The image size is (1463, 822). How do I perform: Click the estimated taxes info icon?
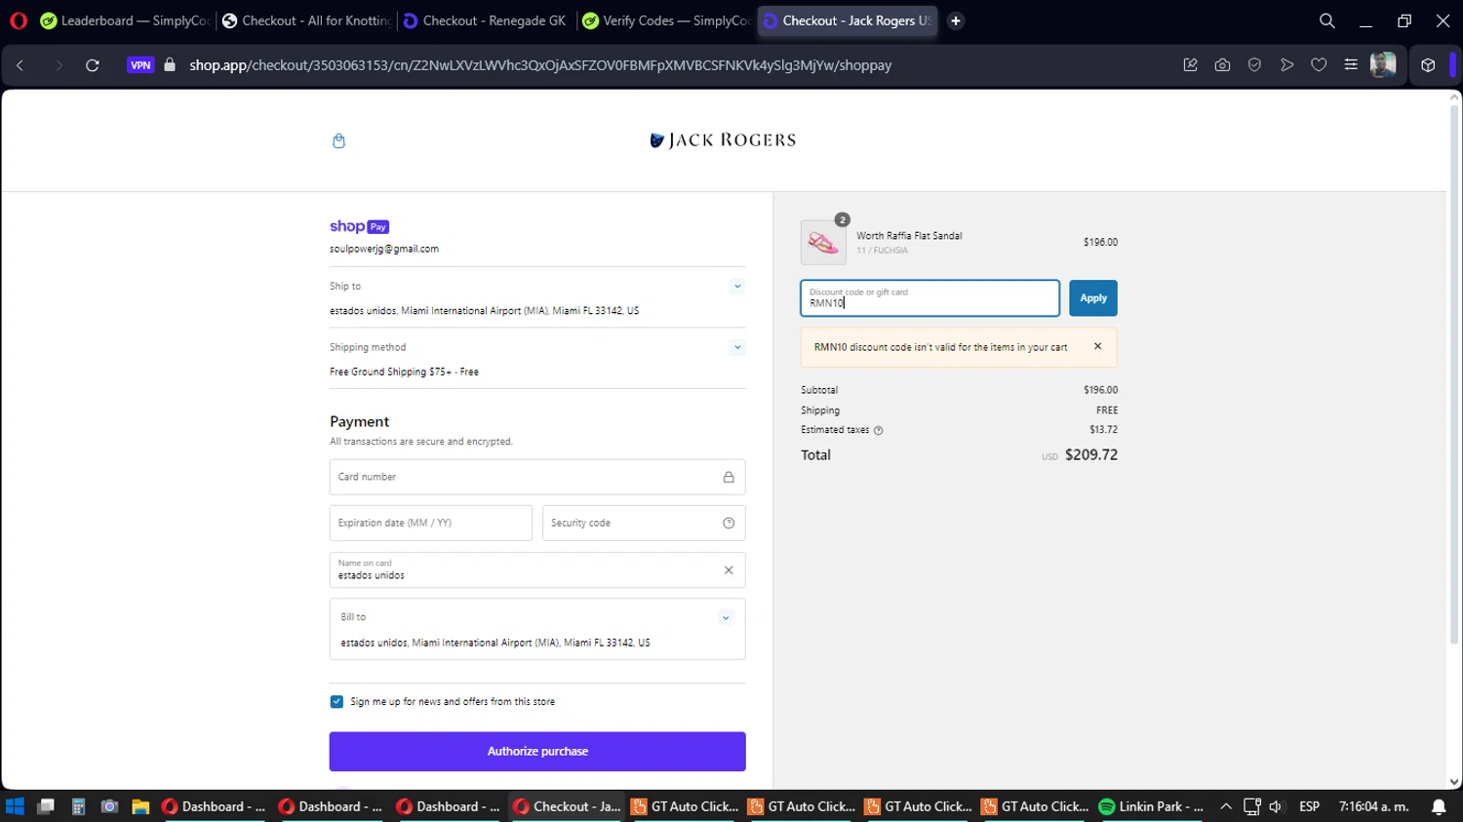(x=878, y=430)
